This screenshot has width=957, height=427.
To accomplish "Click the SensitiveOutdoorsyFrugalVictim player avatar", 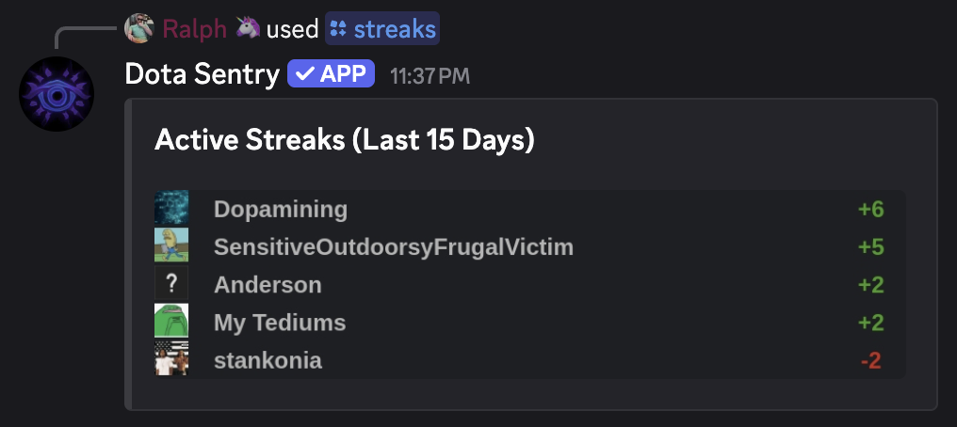I will click(x=171, y=245).
